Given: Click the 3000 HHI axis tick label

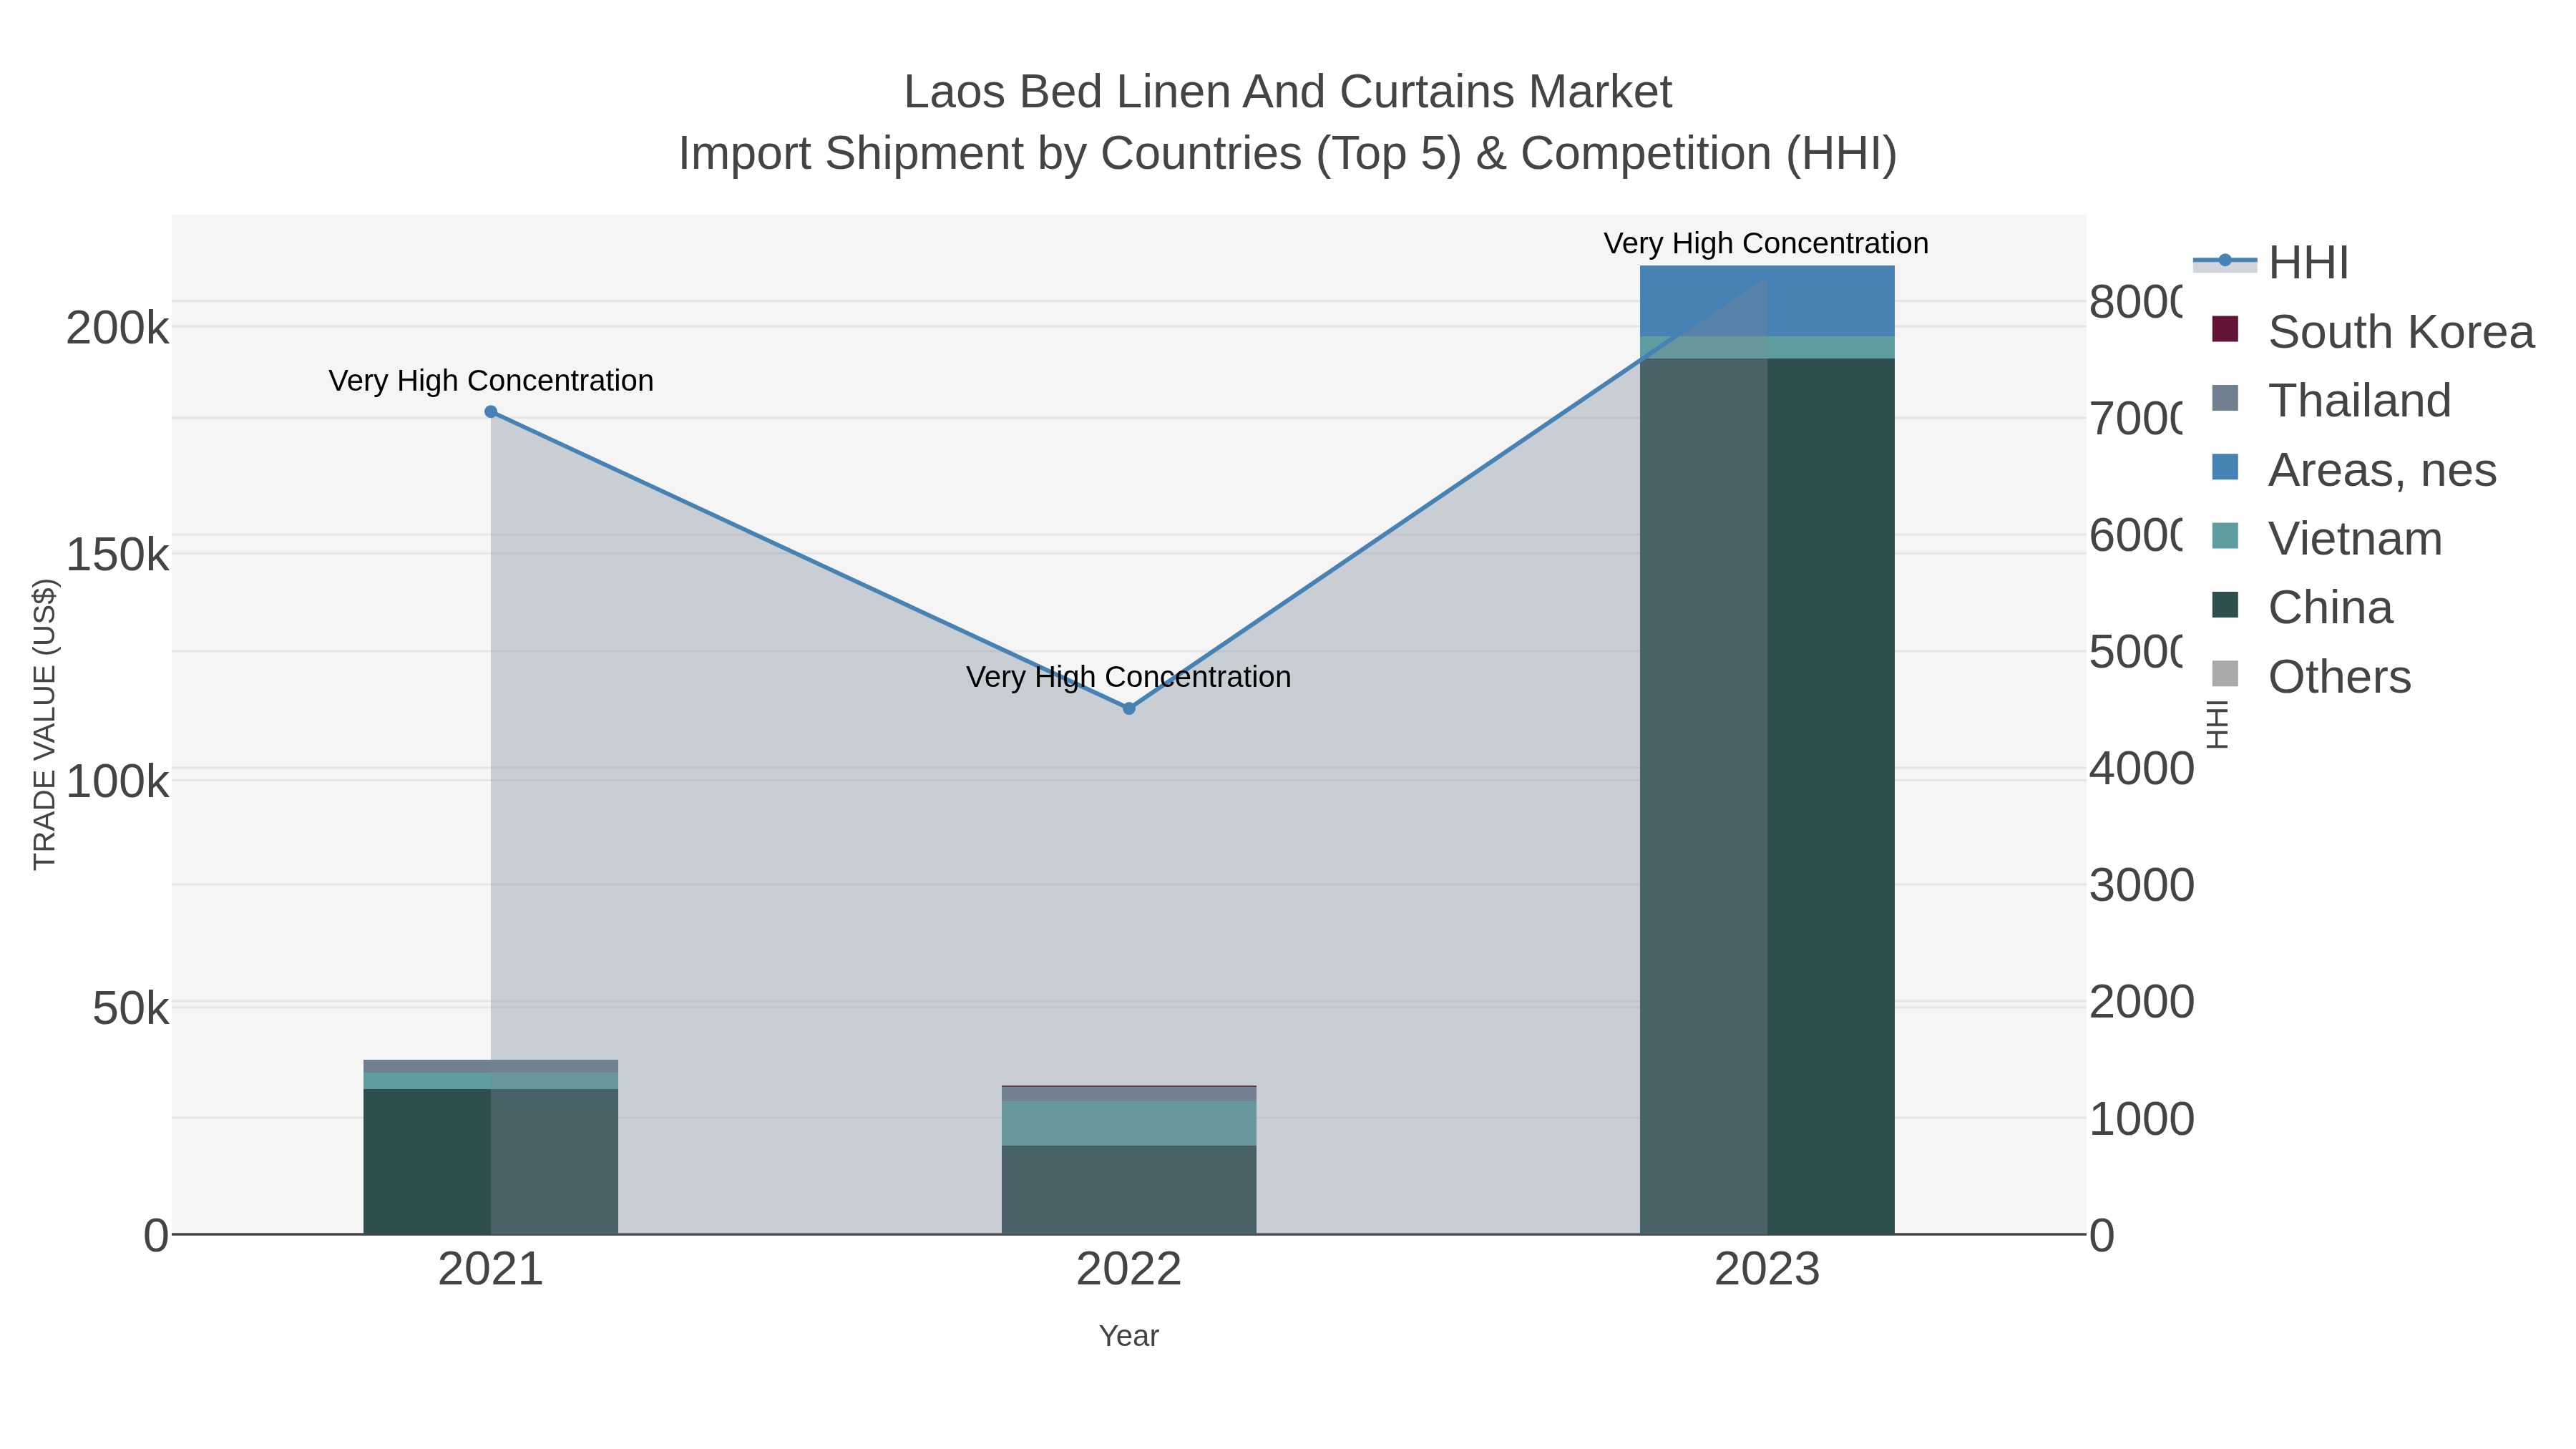Looking at the screenshot, I should [x=2141, y=886].
